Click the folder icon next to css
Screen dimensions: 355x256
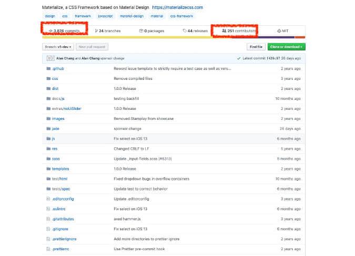click(x=48, y=78)
